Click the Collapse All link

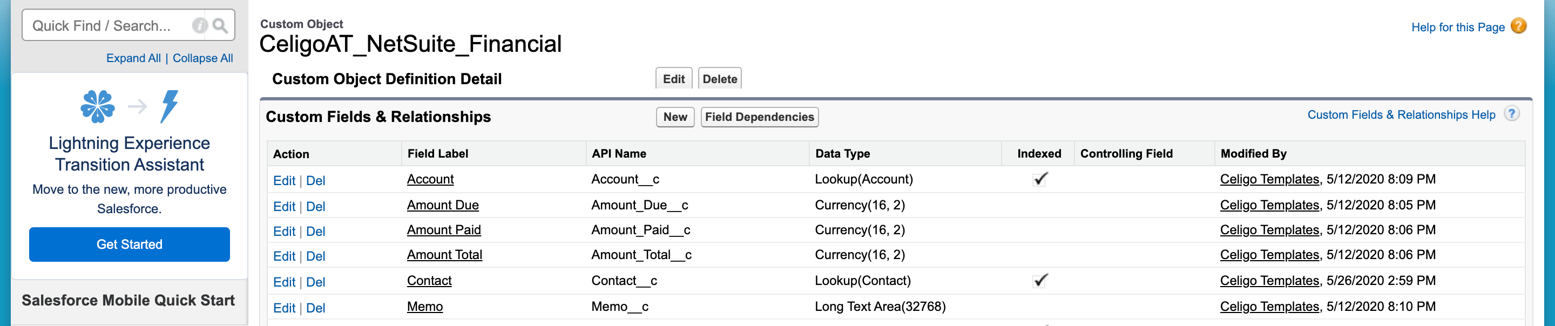203,58
